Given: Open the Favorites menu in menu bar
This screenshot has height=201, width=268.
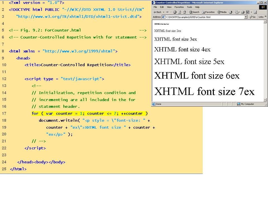Looking at the screenshot, I should coord(179,7).
